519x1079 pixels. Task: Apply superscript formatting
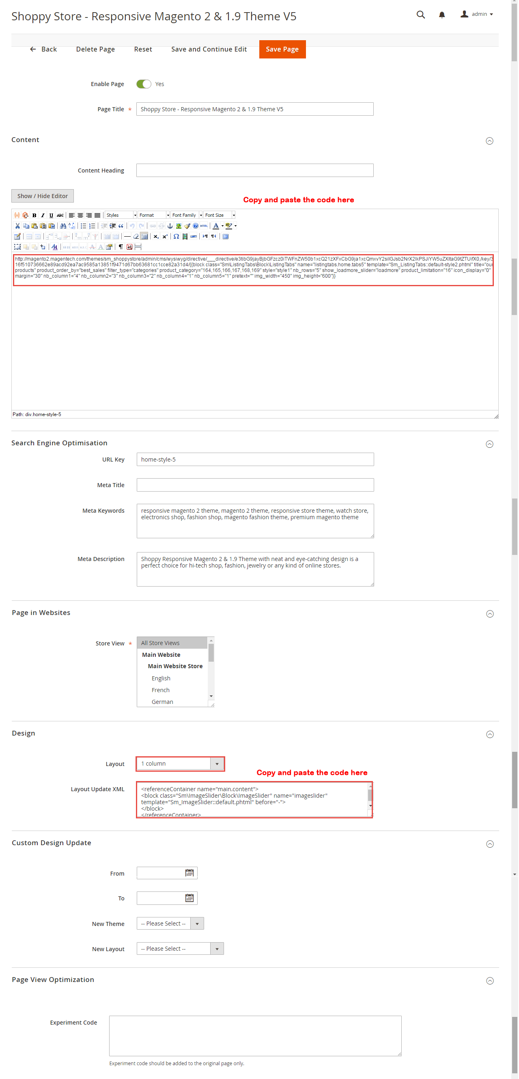pos(165,237)
